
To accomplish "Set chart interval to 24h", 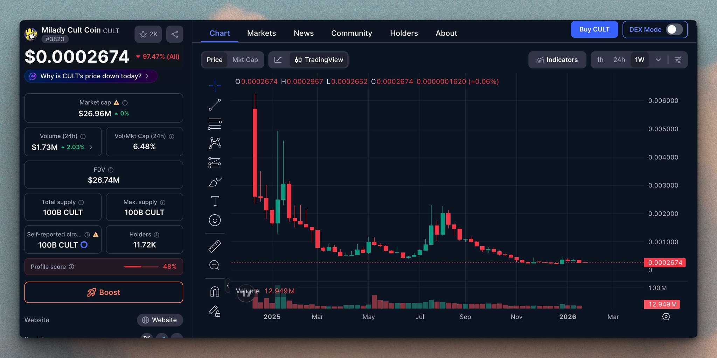I will [619, 60].
